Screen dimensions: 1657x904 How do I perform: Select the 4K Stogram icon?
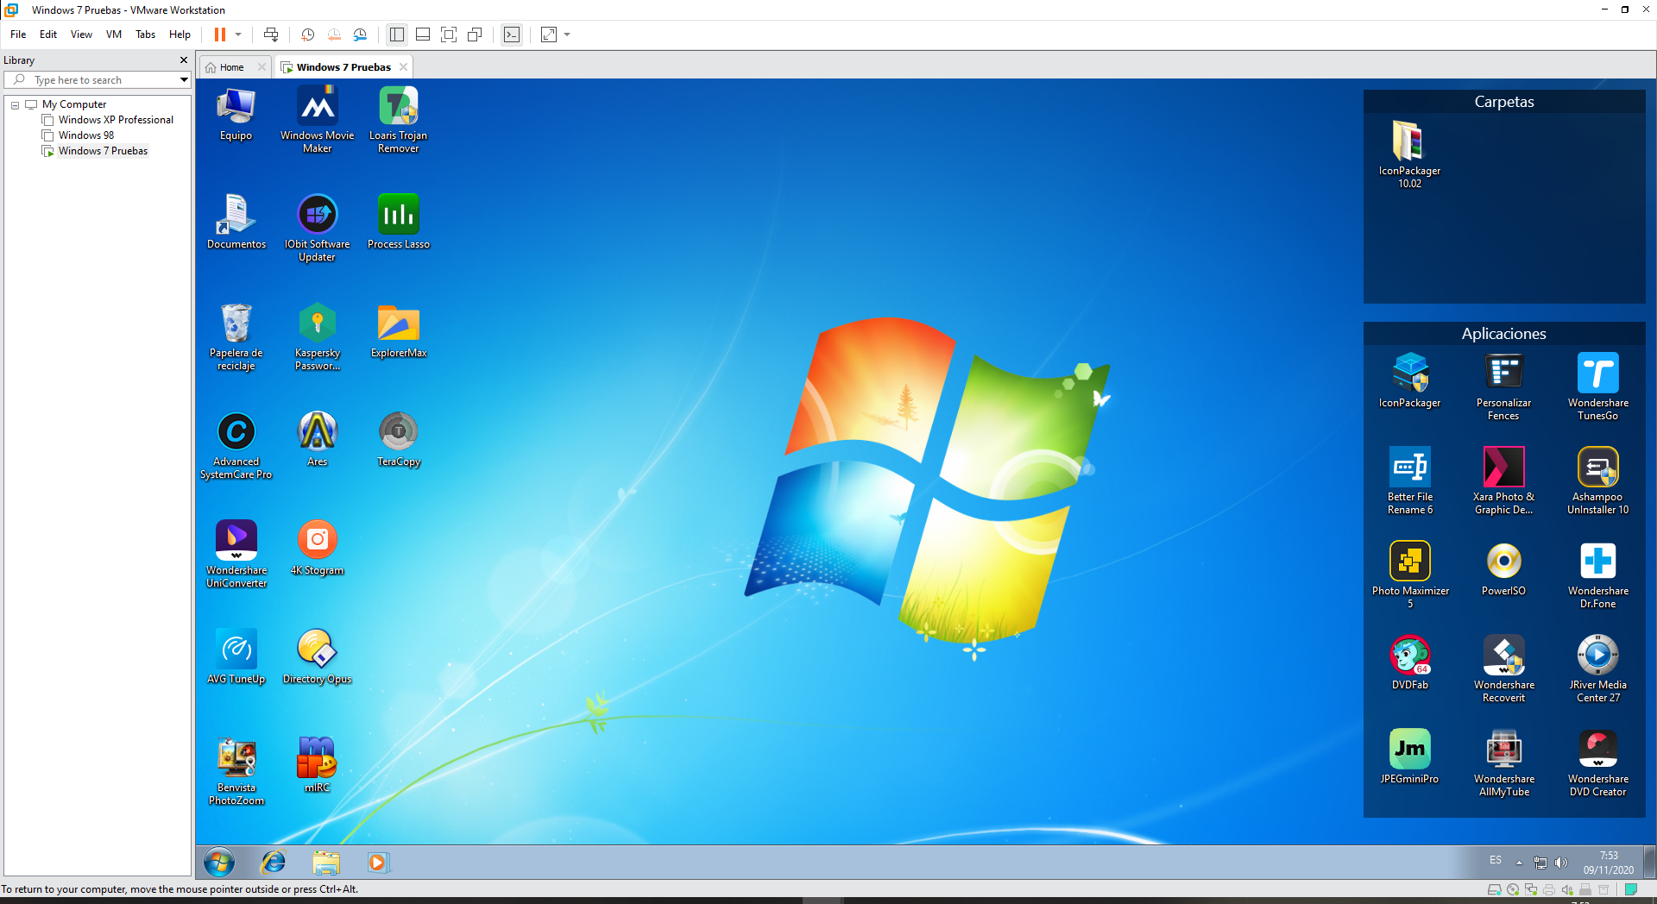317,549
